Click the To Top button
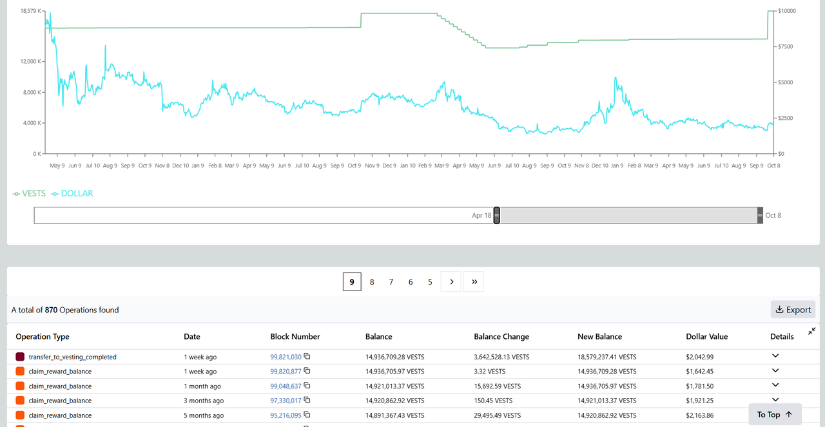Screen dimensions: 825x427 point(775,415)
